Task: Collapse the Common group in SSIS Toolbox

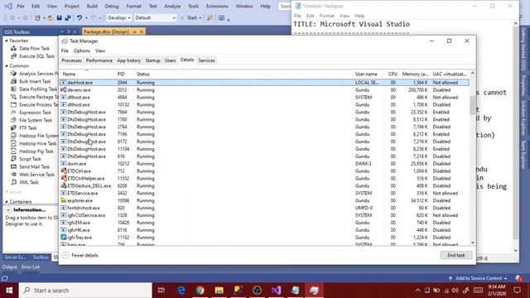Action: pyautogui.click(x=7, y=66)
